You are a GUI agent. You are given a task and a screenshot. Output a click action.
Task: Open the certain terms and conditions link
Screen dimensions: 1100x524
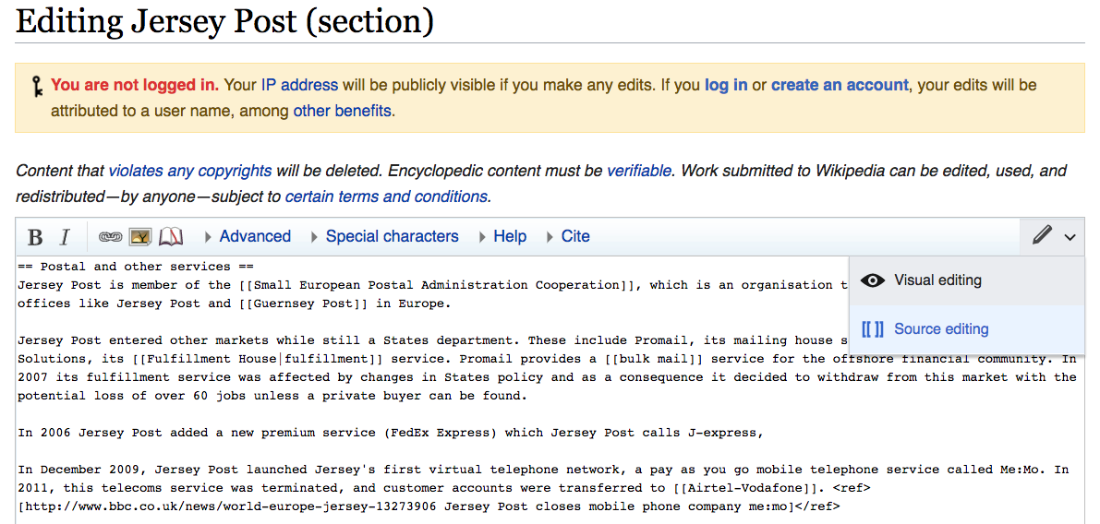386,196
